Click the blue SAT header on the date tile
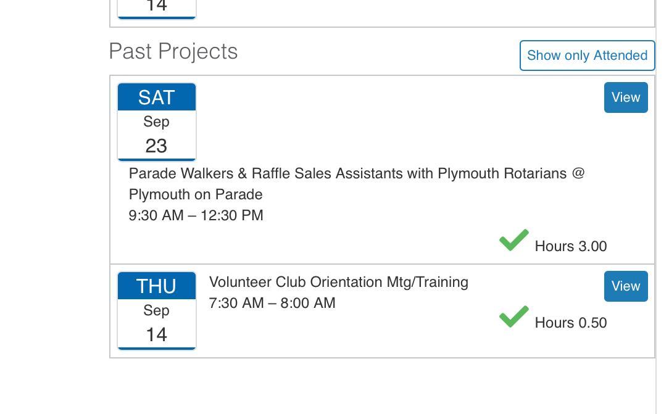Screen dimensions: 669x414 point(157,97)
